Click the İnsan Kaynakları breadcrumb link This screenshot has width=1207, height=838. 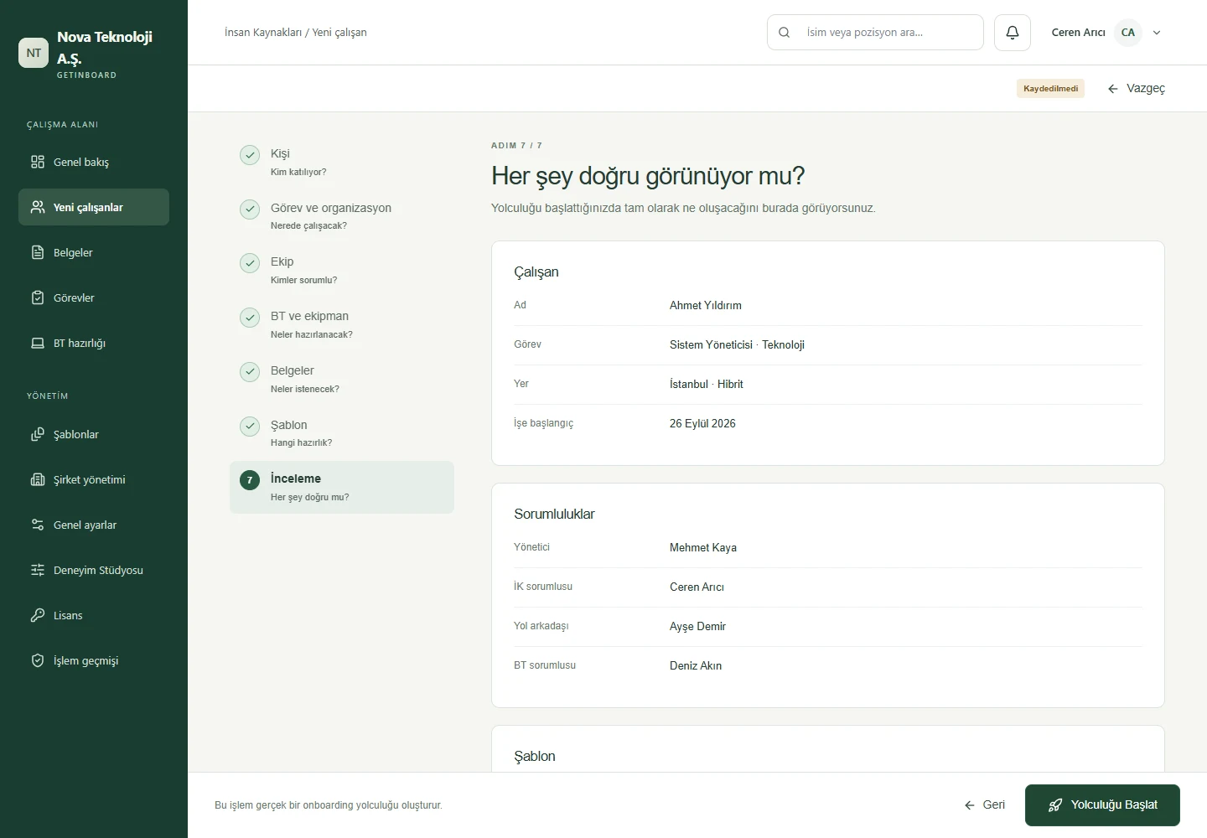[263, 33]
